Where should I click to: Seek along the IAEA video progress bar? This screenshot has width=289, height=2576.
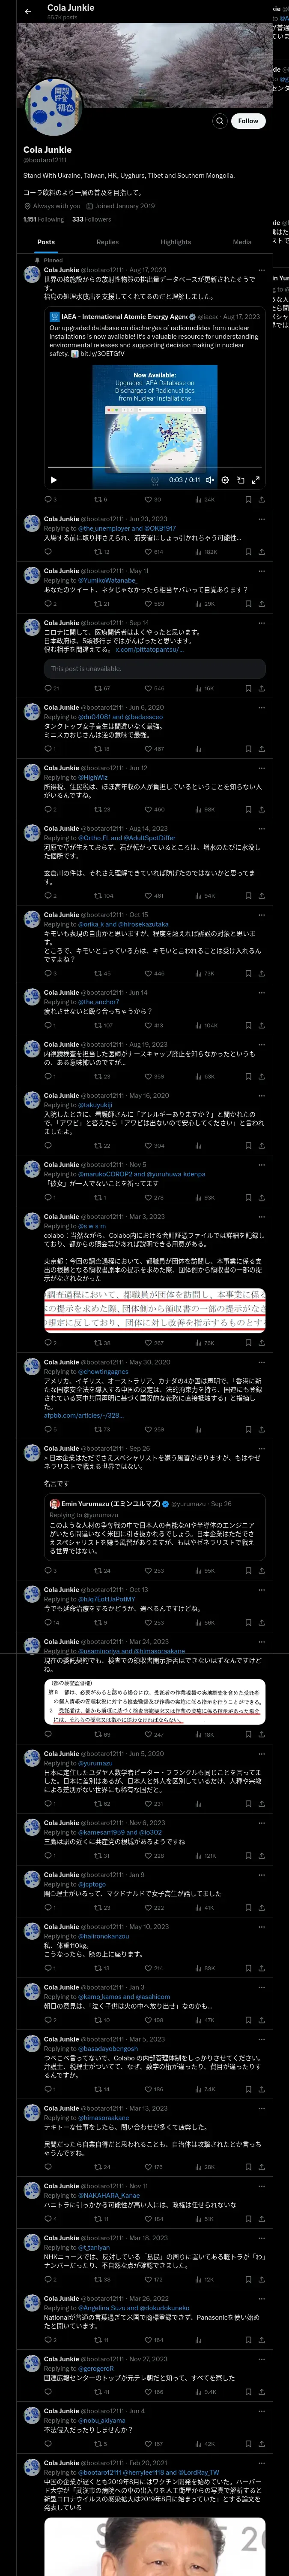[155, 467]
